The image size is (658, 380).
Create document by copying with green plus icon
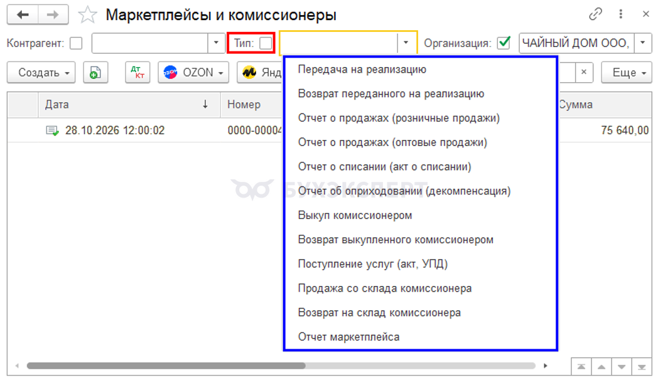click(95, 73)
